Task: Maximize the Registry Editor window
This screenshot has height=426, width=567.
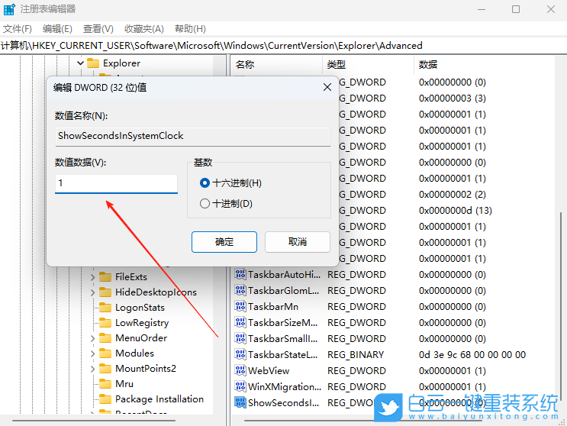Action: (x=516, y=9)
